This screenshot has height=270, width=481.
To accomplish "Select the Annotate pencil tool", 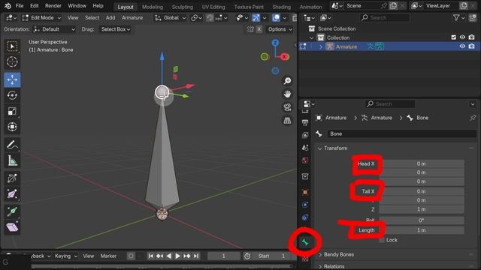I will [x=12, y=145].
